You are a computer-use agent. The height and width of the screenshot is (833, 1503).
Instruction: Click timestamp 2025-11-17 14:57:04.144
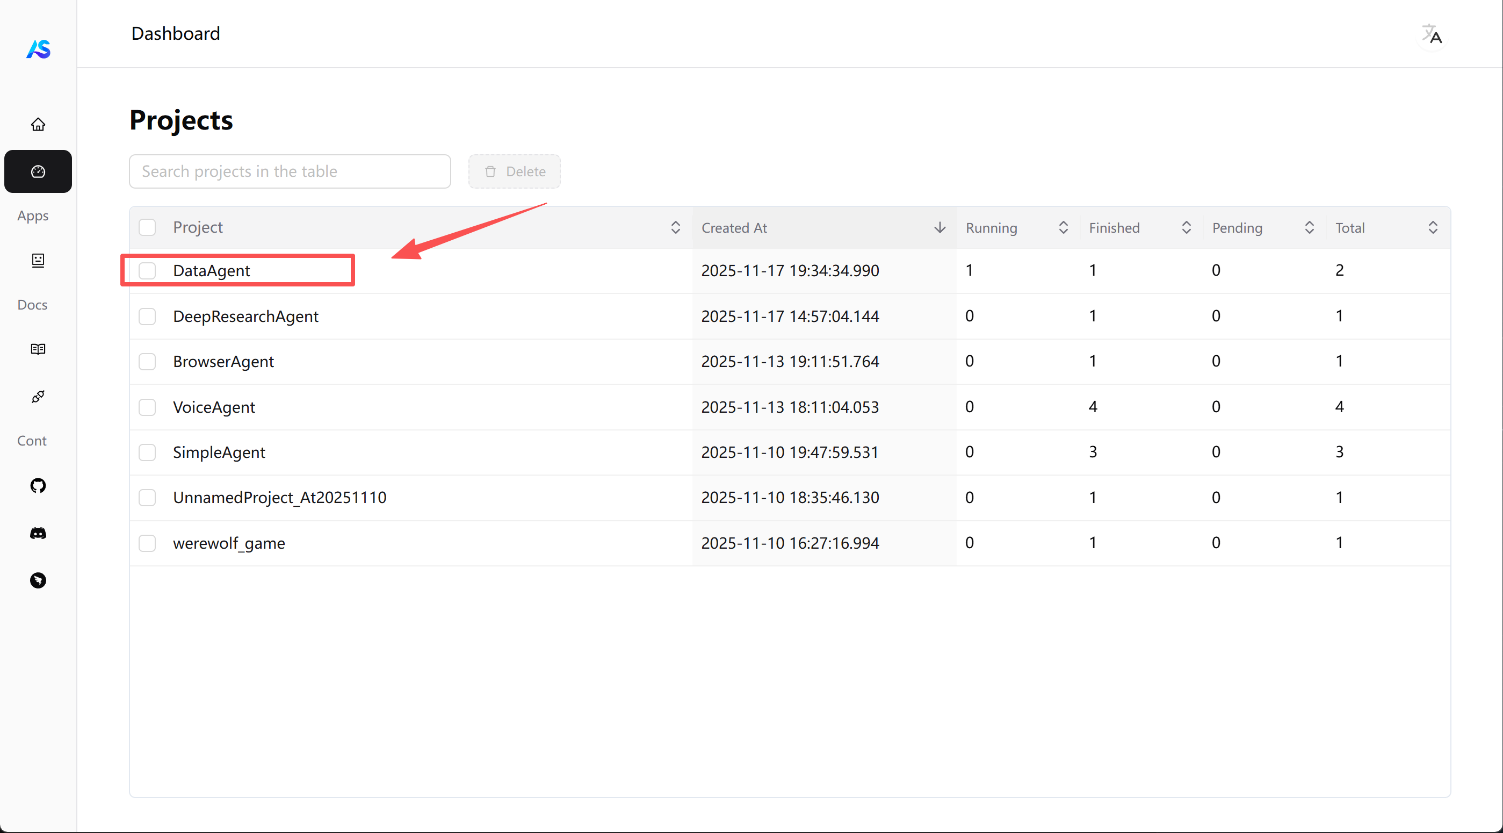coord(790,317)
